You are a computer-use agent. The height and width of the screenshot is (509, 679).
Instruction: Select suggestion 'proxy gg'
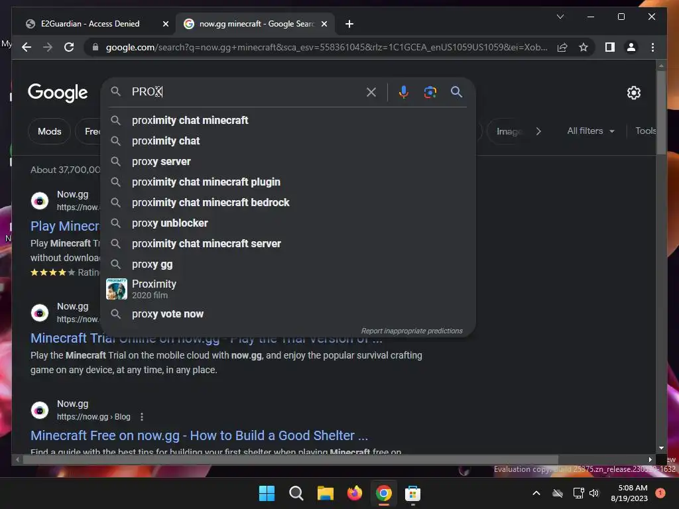[288, 264]
